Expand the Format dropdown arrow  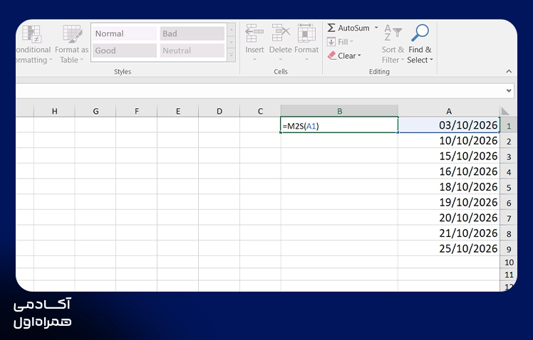point(306,60)
